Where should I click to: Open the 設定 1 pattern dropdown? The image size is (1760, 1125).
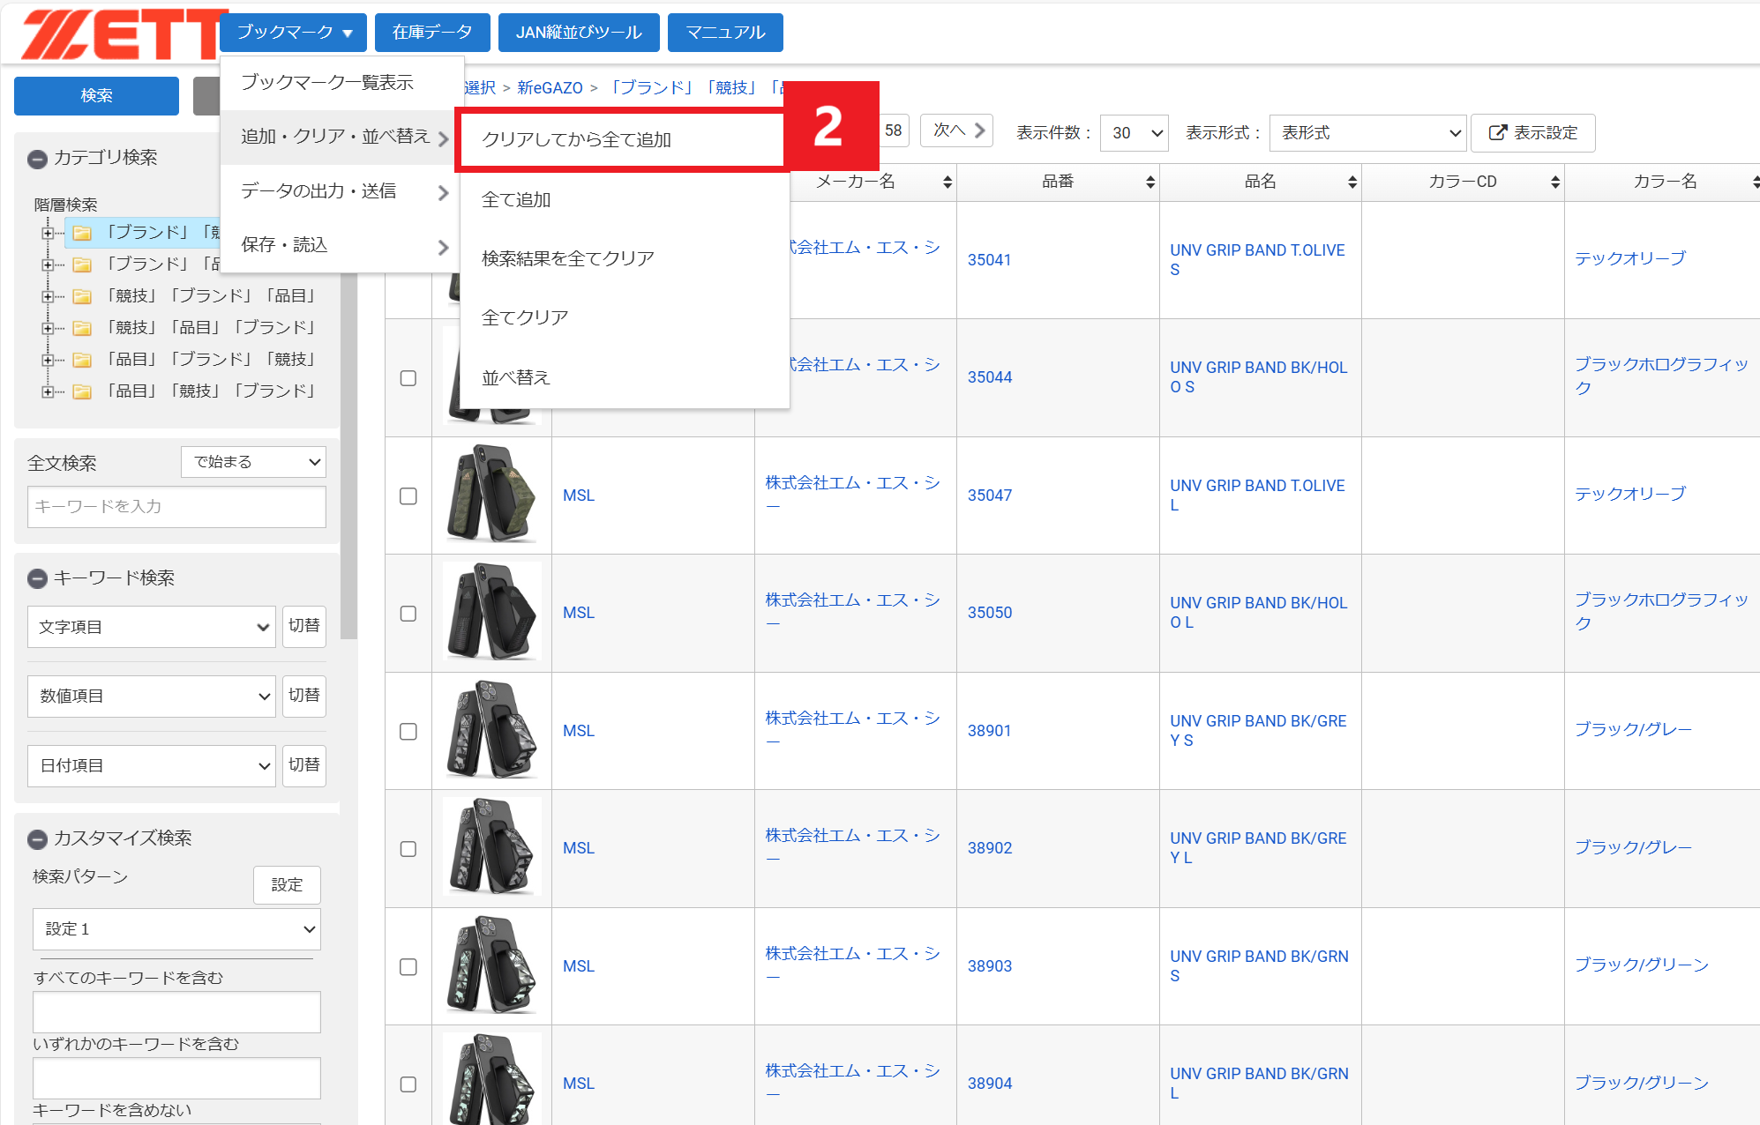[176, 929]
